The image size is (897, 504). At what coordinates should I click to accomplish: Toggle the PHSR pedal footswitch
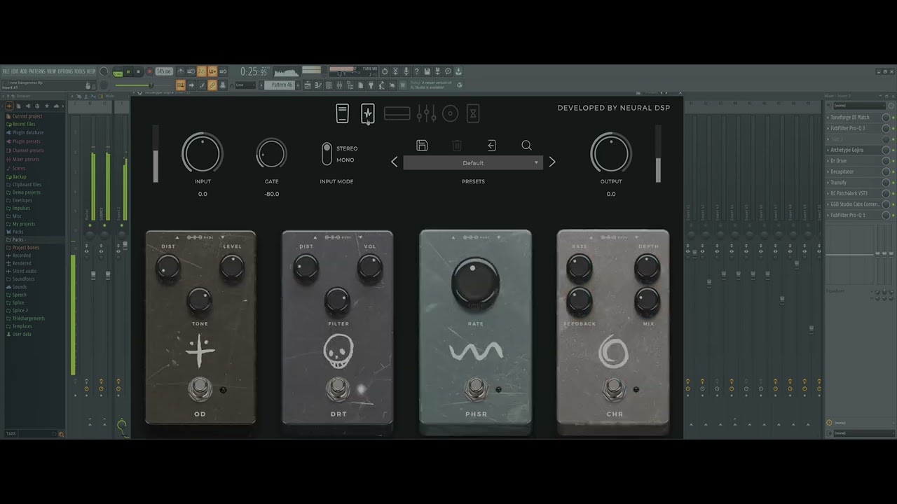tap(476, 388)
